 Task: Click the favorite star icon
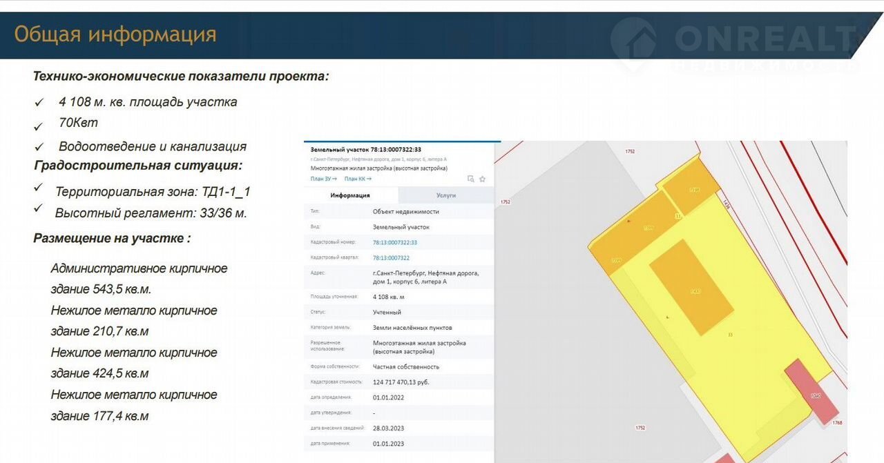click(482, 179)
